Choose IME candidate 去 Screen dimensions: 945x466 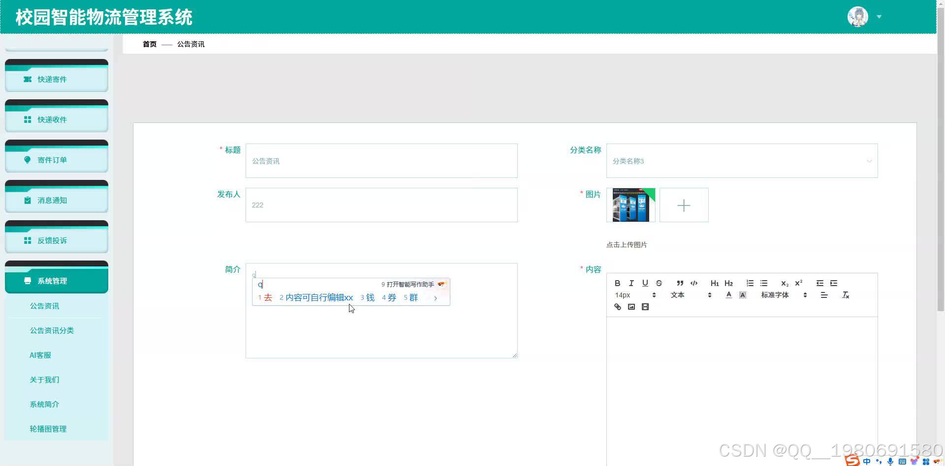265,297
